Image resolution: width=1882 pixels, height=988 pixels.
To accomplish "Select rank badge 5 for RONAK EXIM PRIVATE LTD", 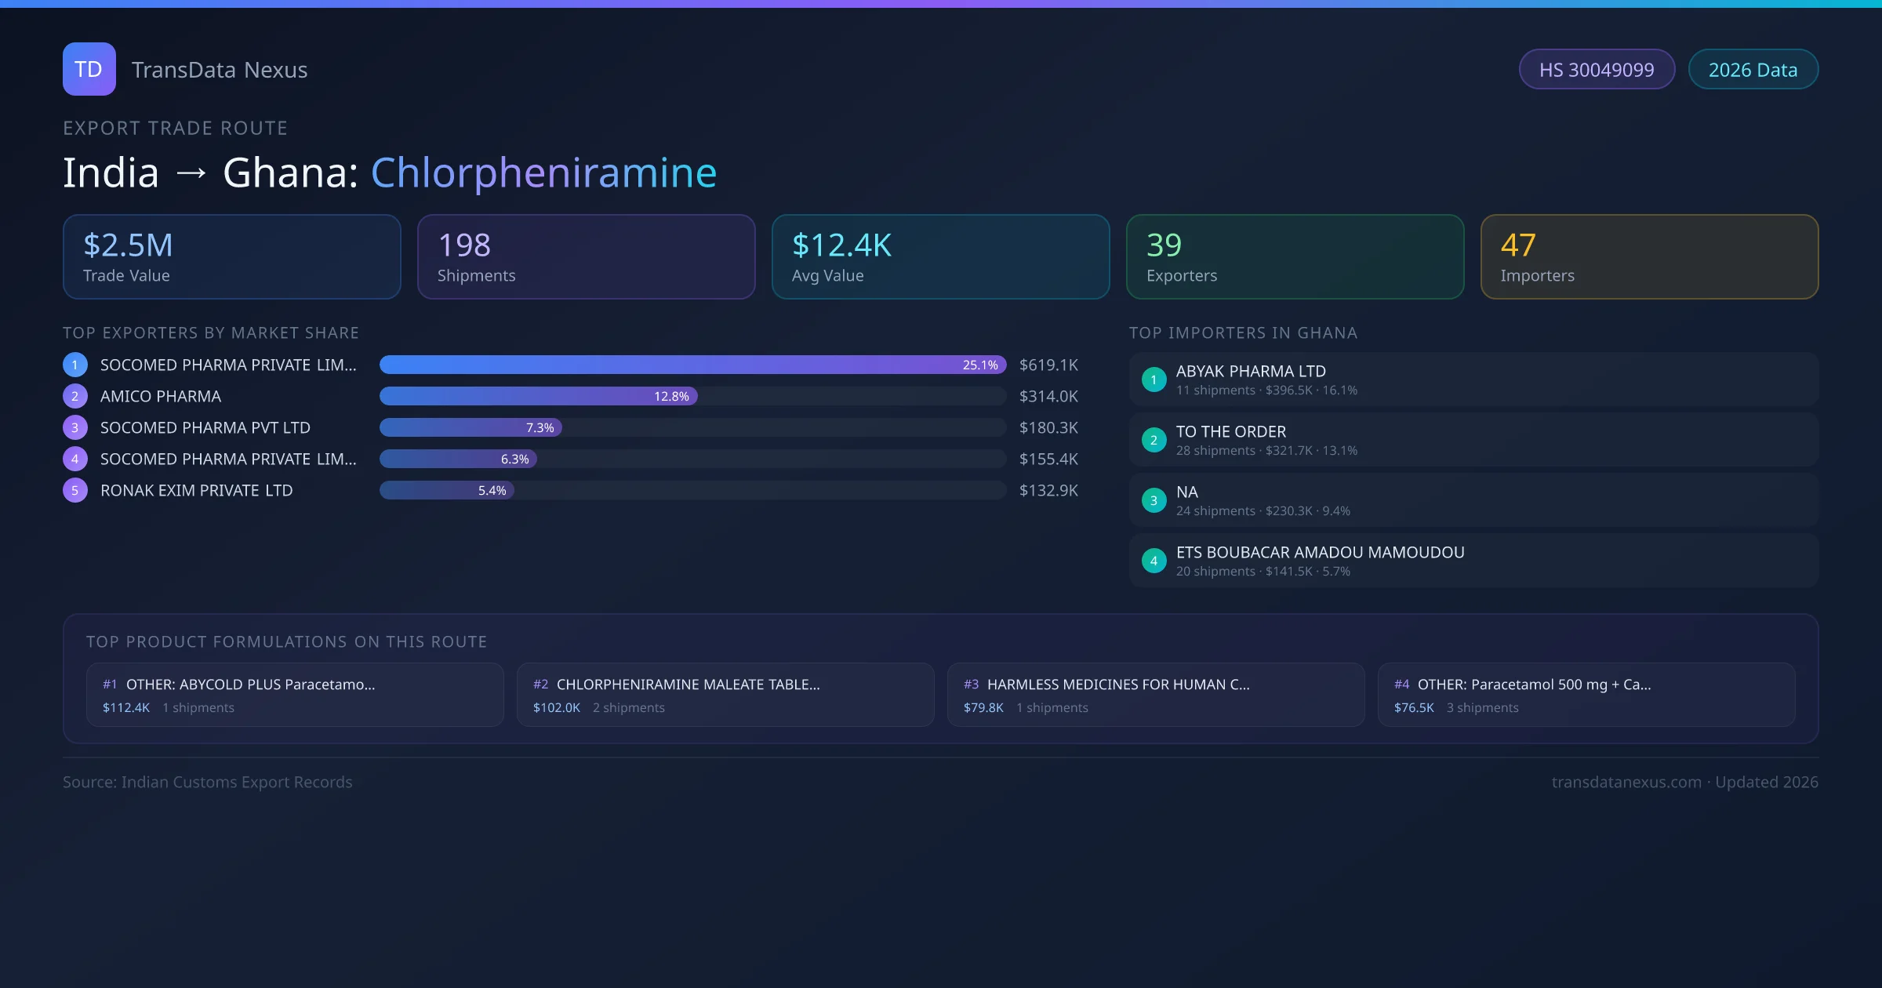I will [x=74, y=490].
